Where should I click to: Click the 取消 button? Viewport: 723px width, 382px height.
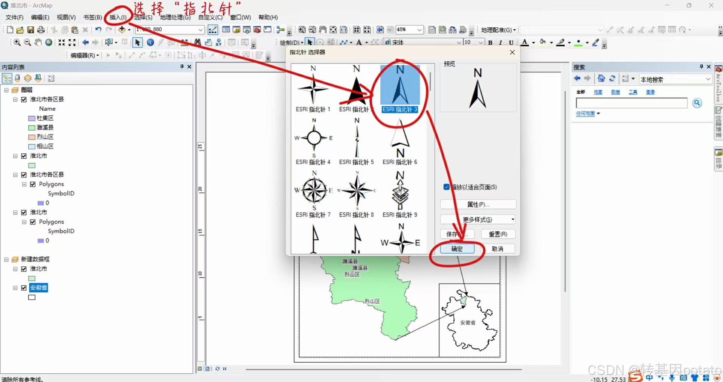point(497,249)
